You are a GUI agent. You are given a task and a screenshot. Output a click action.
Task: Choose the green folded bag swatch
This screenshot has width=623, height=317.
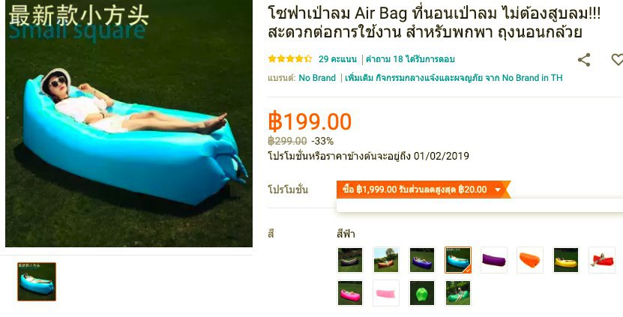click(422, 293)
